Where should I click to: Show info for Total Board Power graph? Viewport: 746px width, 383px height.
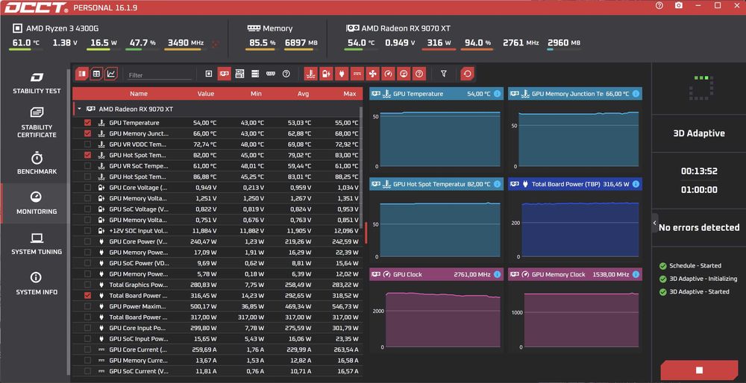(x=636, y=184)
